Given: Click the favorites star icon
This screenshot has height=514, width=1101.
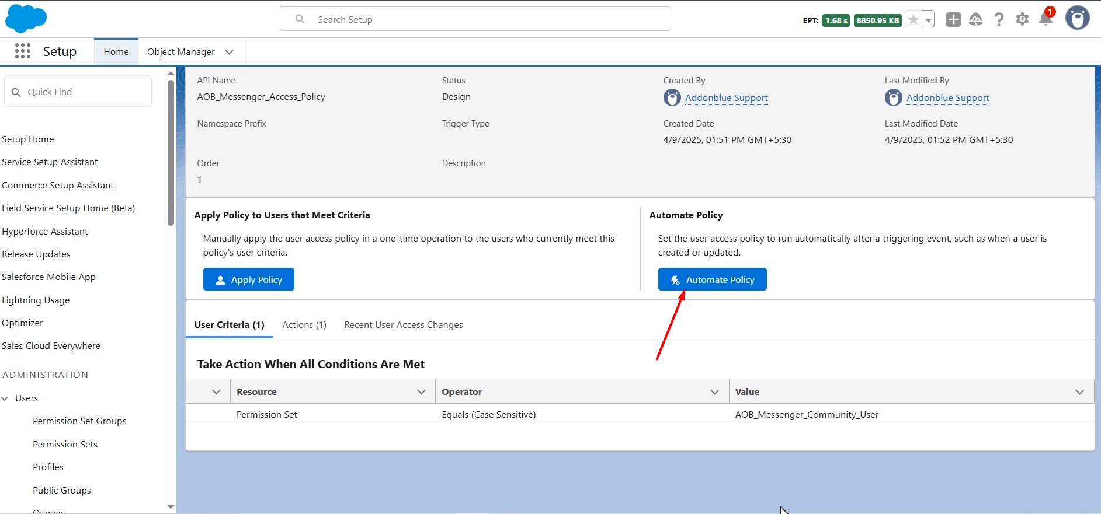Looking at the screenshot, I should point(914,20).
